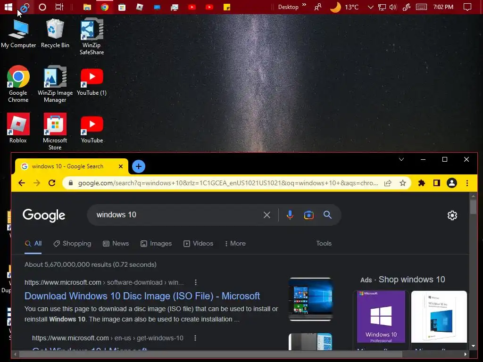This screenshot has width=483, height=362.
Task: Select the My Computer desktop icon
Action: click(18, 33)
